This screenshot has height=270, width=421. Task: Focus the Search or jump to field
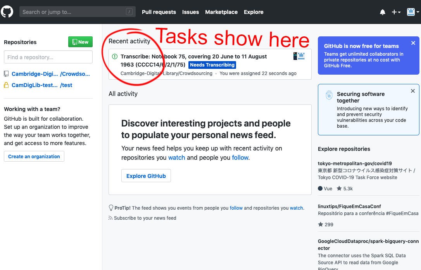click(x=77, y=12)
